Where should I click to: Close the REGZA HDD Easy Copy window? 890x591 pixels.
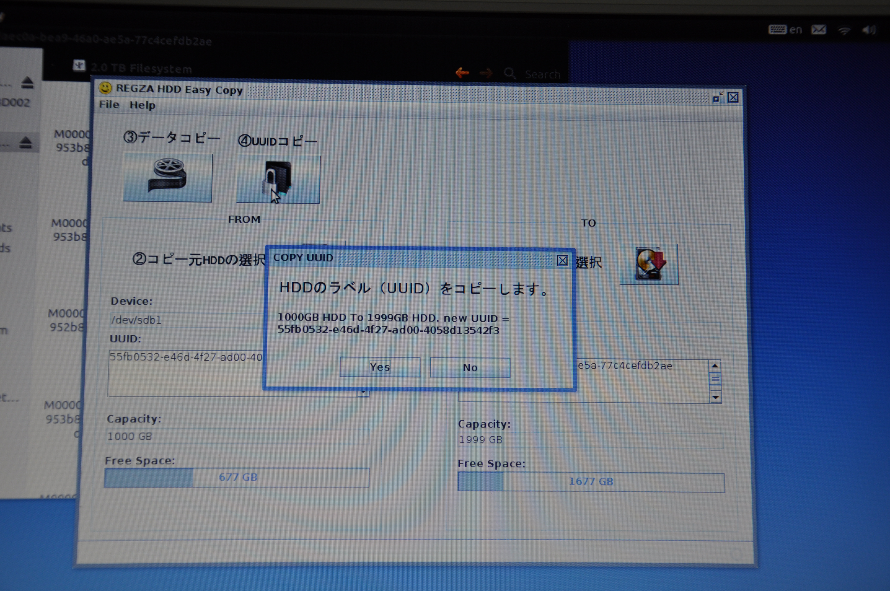733,98
